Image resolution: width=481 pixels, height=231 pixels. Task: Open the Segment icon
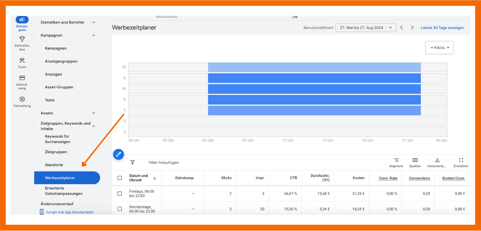tap(396, 160)
